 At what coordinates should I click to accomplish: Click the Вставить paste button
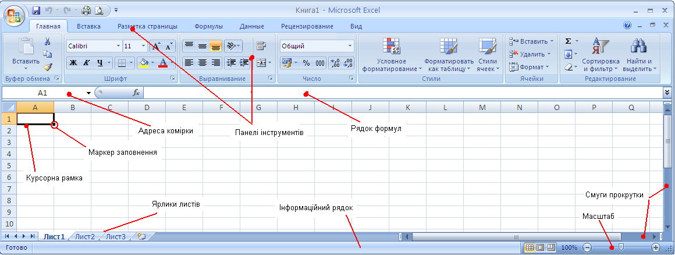point(26,55)
